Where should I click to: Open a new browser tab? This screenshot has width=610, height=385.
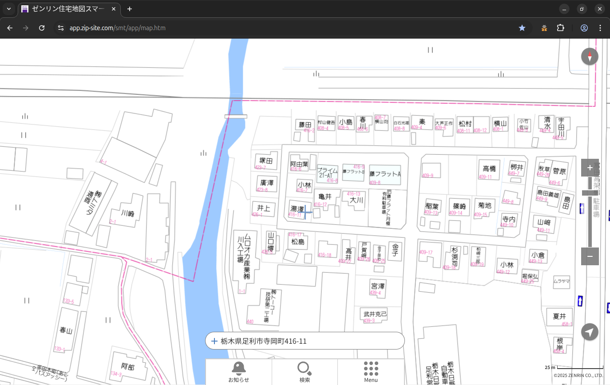[x=130, y=9]
